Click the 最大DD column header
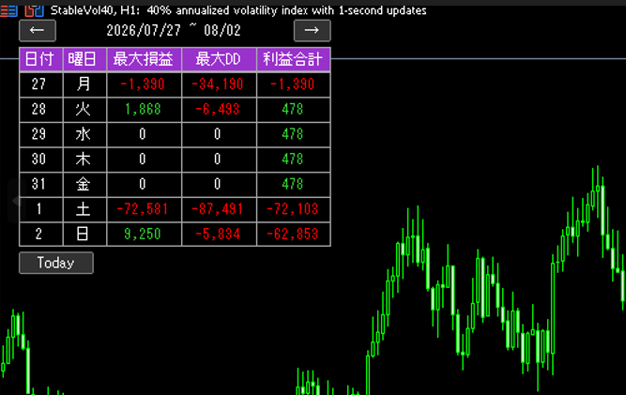Viewport: 626px width, 395px height. click(219, 59)
